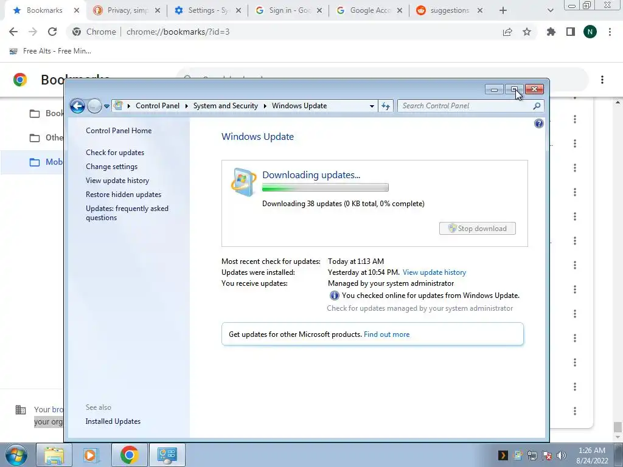Image resolution: width=623 pixels, height=467 pixels.
Task: Open the recent pages dropdown beside forward arrow
Action: [x=106, y=106]
